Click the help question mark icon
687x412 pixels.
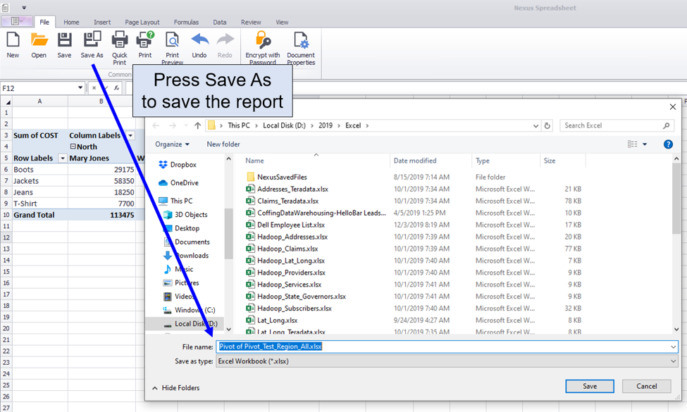(668, 144)
